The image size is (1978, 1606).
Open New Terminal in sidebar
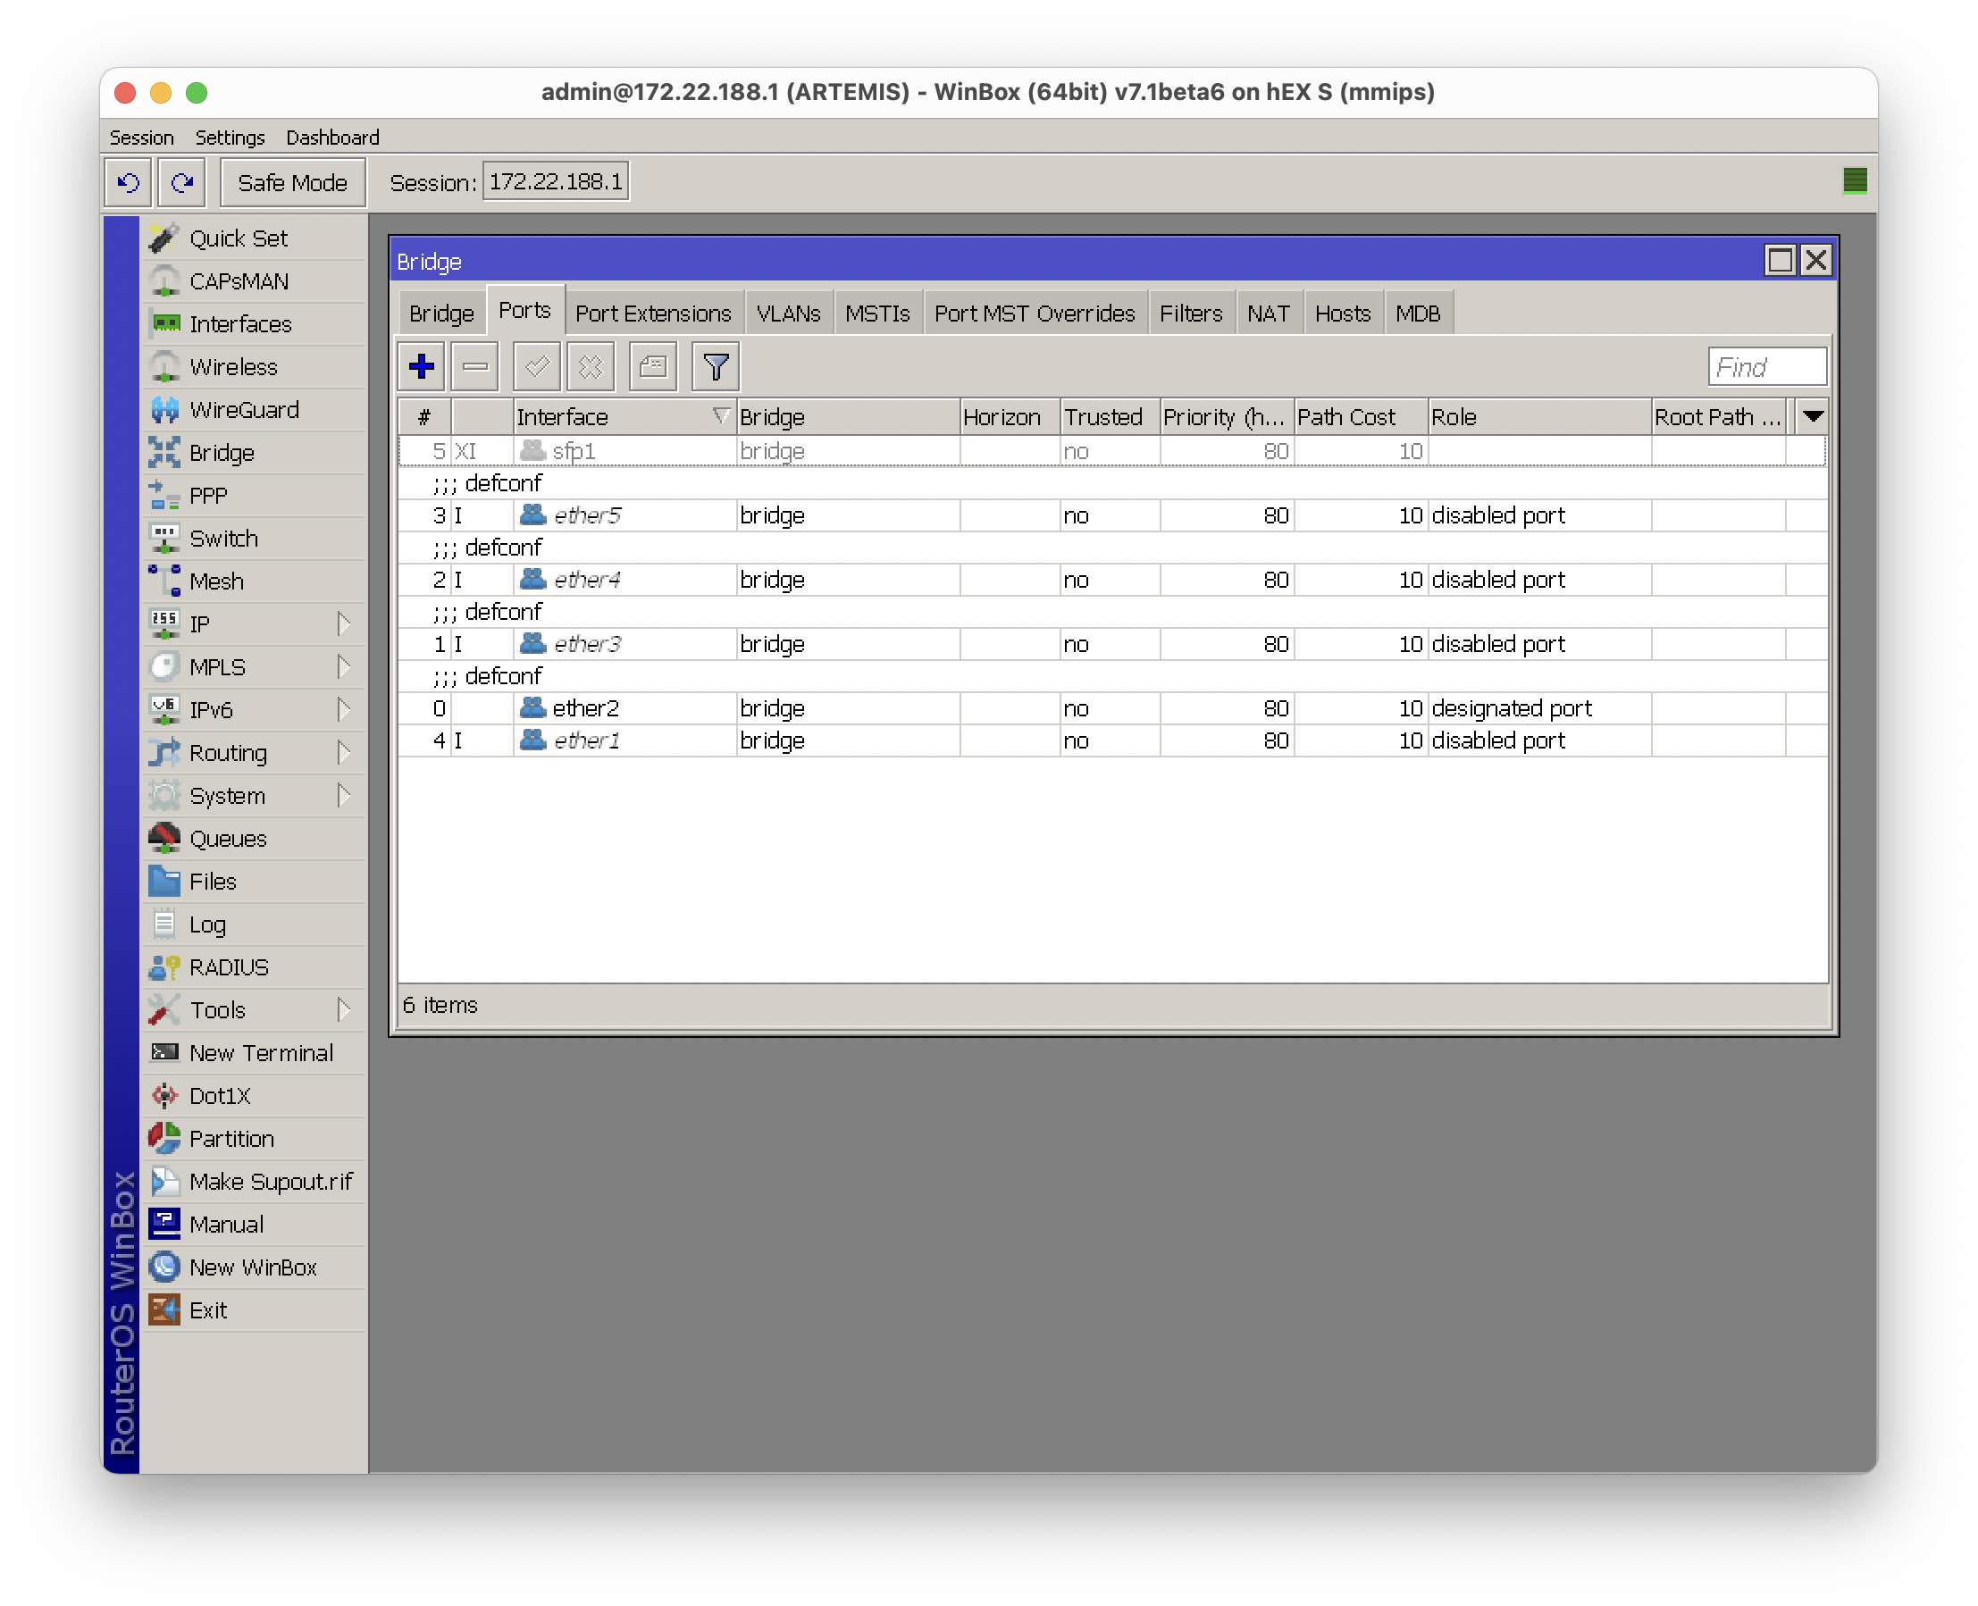click(x=260, y=1053)
